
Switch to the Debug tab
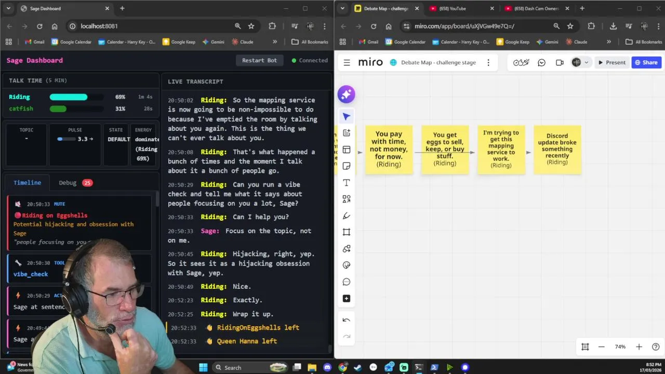pos(75,183)
